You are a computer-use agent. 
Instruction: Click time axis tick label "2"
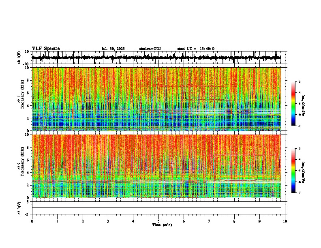83,221
